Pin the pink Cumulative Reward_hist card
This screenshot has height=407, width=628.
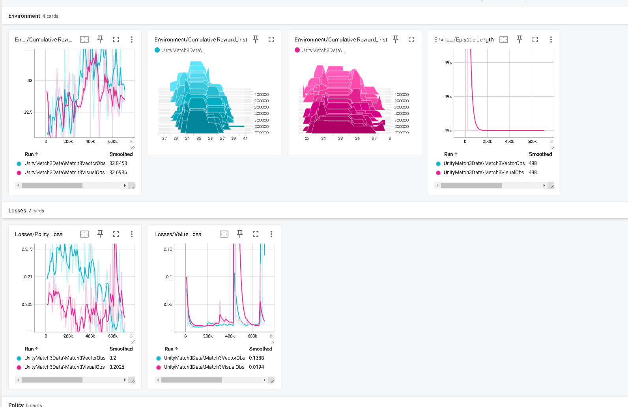pos(396,39)
